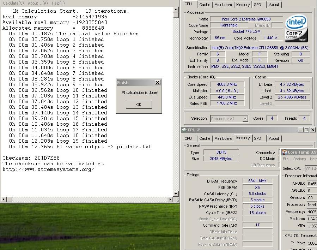Click the Package value Socket 775 LGA
This screenshot has height=250, width=317.
pos(246,31)
